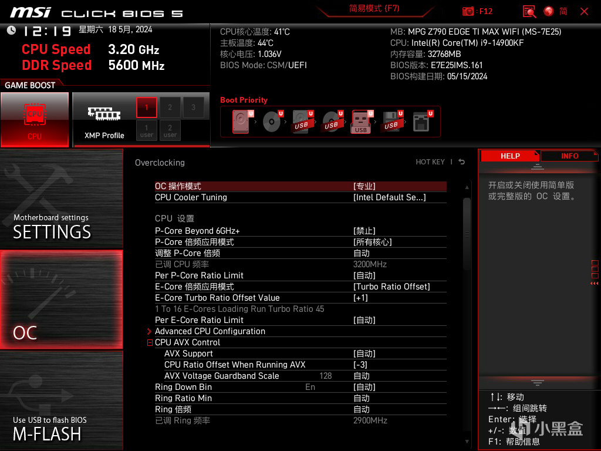Open the OC overclocking section
Screen dimensions: 601x451
point(61,299)
